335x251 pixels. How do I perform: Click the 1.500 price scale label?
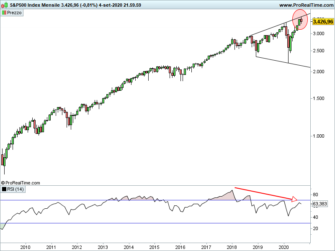coord(319,98)
